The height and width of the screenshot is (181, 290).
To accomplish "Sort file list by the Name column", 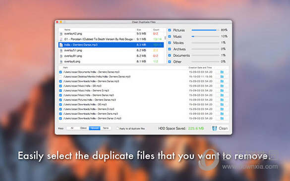I will 67,30.
